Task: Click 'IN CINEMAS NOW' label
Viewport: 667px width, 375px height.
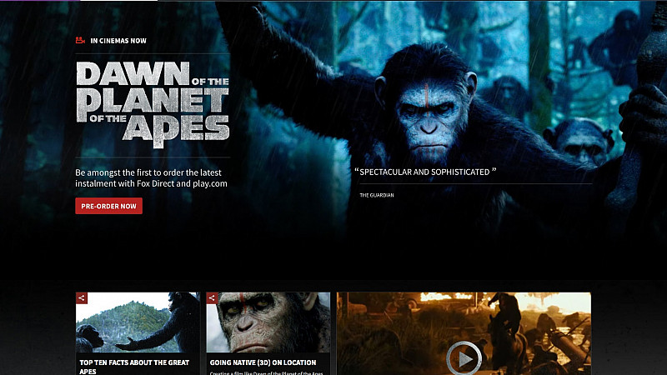Action: point(118,41)
